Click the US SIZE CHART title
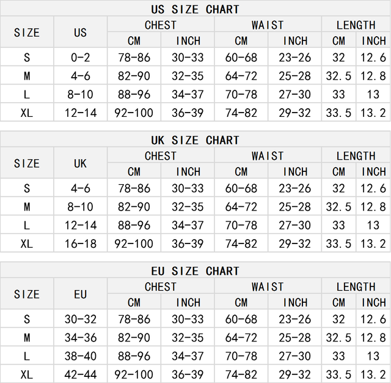 point(195,9)
